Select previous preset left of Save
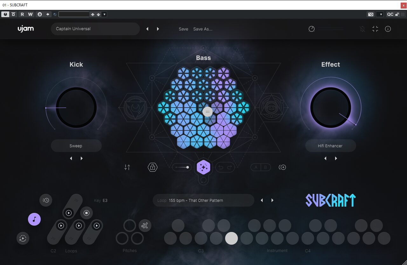The image size is (407, 265). 147,29
